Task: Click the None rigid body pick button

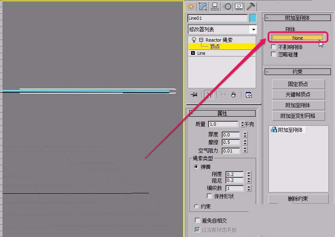Action: 297,38
